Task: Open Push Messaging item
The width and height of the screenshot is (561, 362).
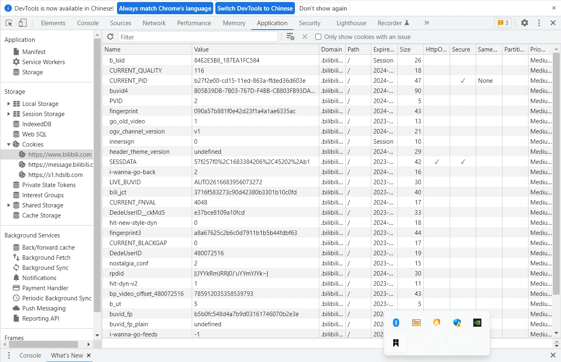Action: [44, 308]
